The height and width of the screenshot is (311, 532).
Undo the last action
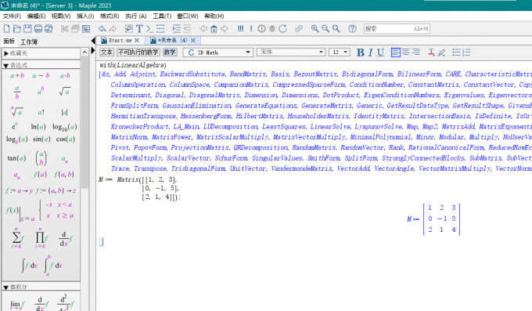point(102,29)
